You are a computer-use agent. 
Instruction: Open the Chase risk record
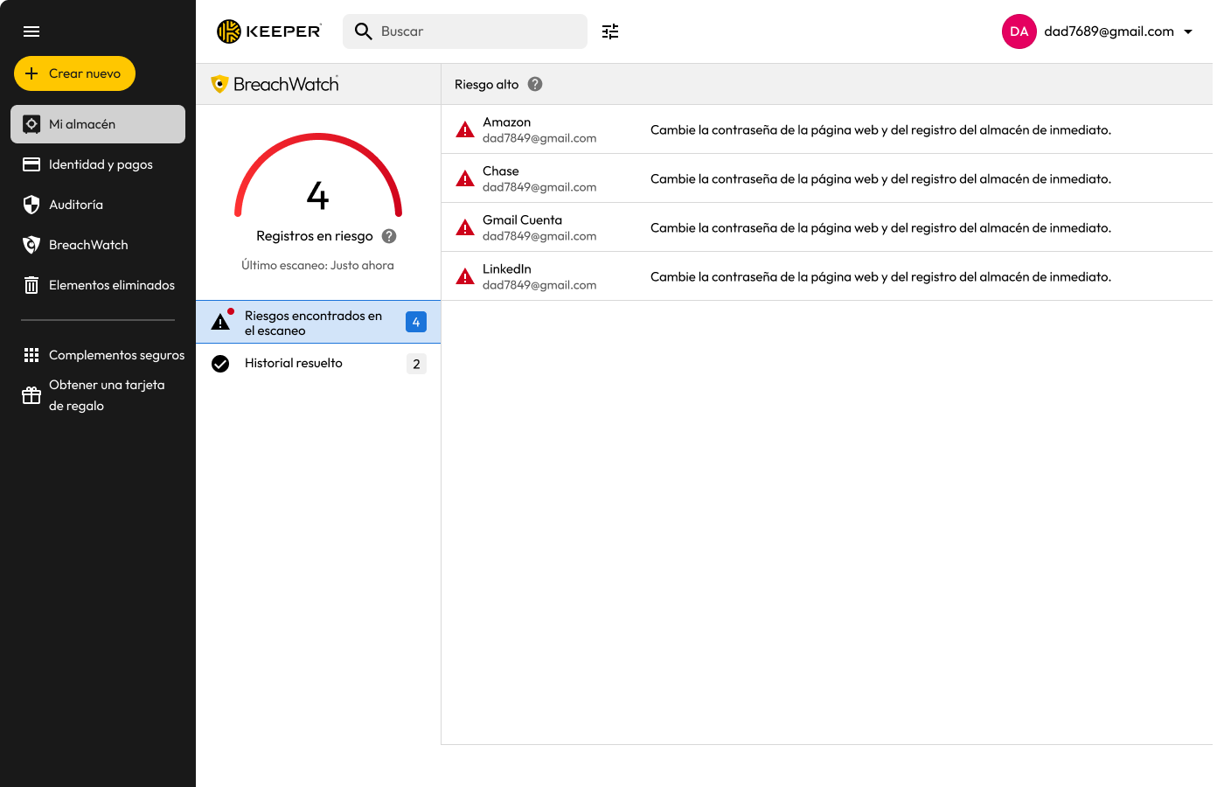point(827,178)
